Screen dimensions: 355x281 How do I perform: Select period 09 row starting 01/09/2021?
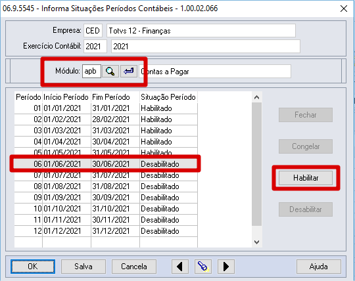click(x=106, y=198)
